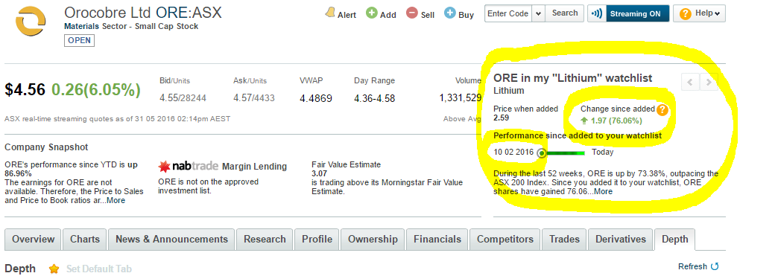Click the blue Buy plus icon
Screen dimensions: 778x276
click(x=450, y=13)
